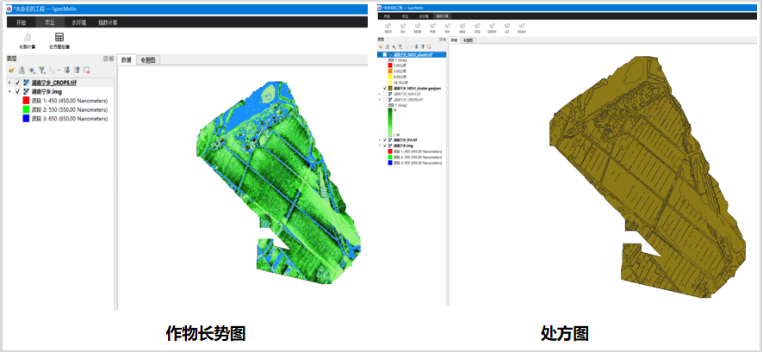This screenshot has height=352, width=763.
Task: Expand the 湖南宁乡_CROPS.tif layer tree
Action: coord(9,82)
